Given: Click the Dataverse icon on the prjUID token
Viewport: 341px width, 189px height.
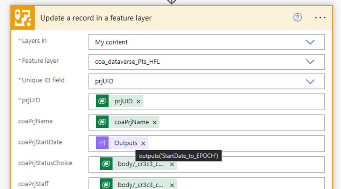Looking at the screenshot, I should (102, 101).
